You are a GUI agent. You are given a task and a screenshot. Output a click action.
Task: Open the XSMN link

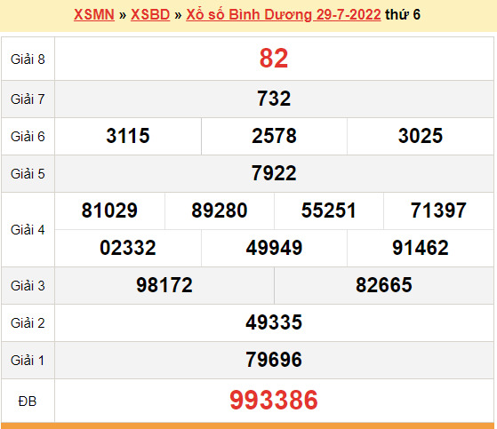click(94, 14)
